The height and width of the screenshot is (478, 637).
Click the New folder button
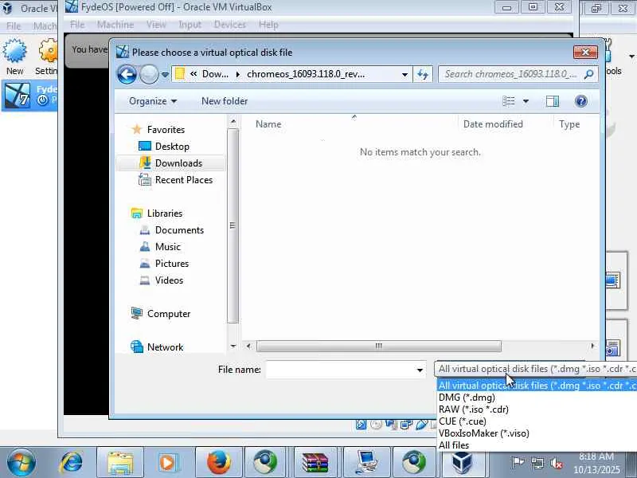click(225, 101)
